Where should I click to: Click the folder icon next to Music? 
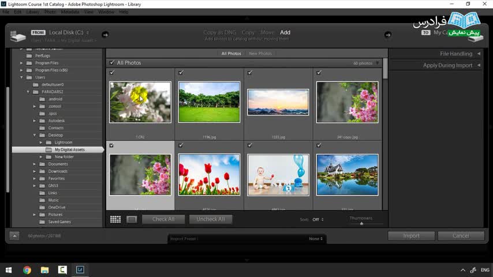pyautogui.click(x=42, y=200)
